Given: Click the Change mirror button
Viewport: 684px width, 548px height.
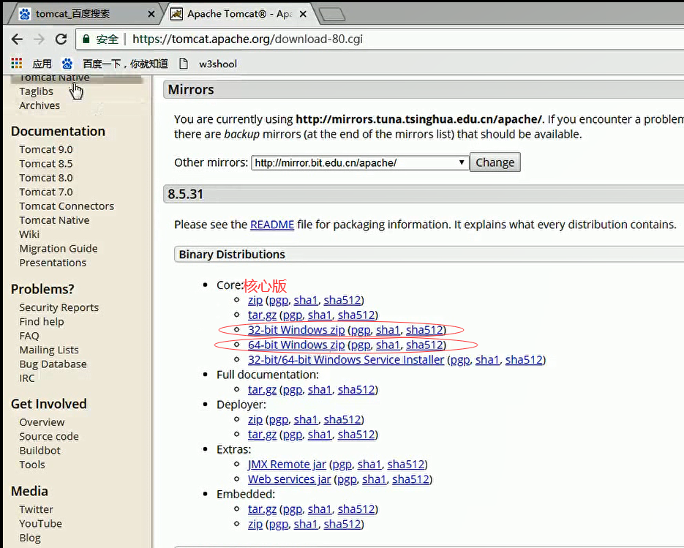Looking at the screenshot, I should (x=495, y=162).
